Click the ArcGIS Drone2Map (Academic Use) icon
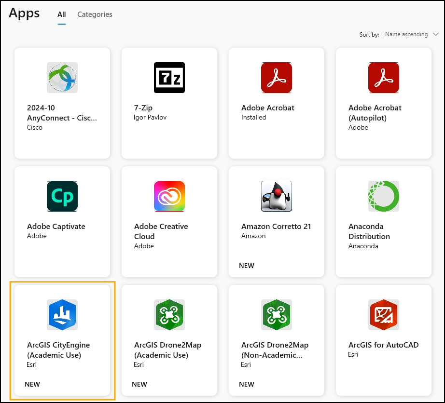445x403 pixels. coord(169,315)
